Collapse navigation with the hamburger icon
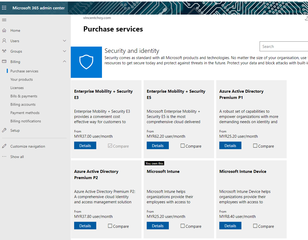Screen dimensions: 308x240 (4, 20)
